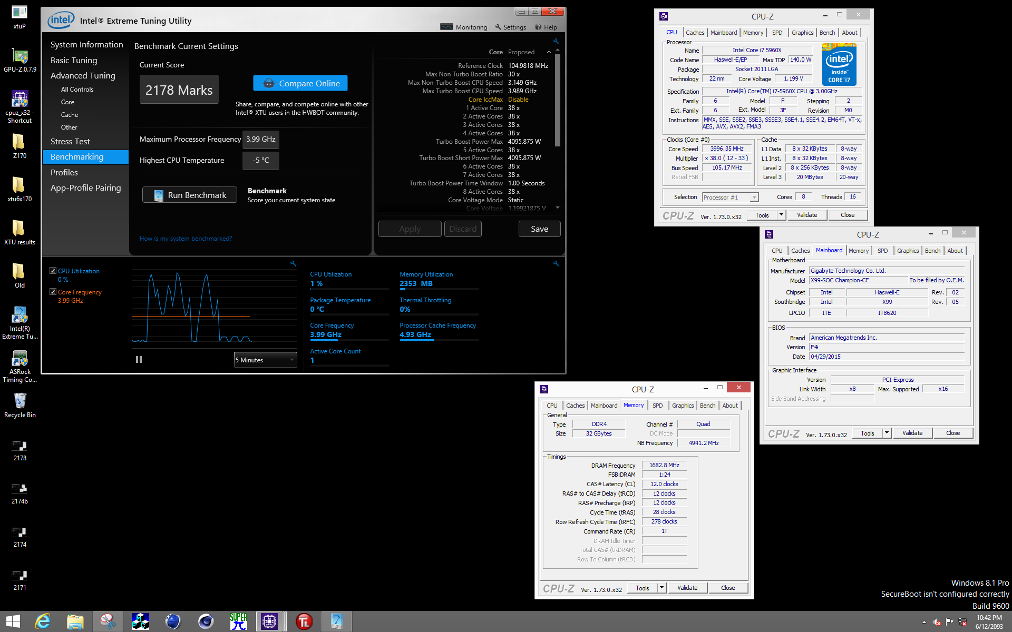Viewport: 1012px width, 632px height.
Task: Switch to Bench tab in CPU-Z Mainboard window
Action: (932, 251)
